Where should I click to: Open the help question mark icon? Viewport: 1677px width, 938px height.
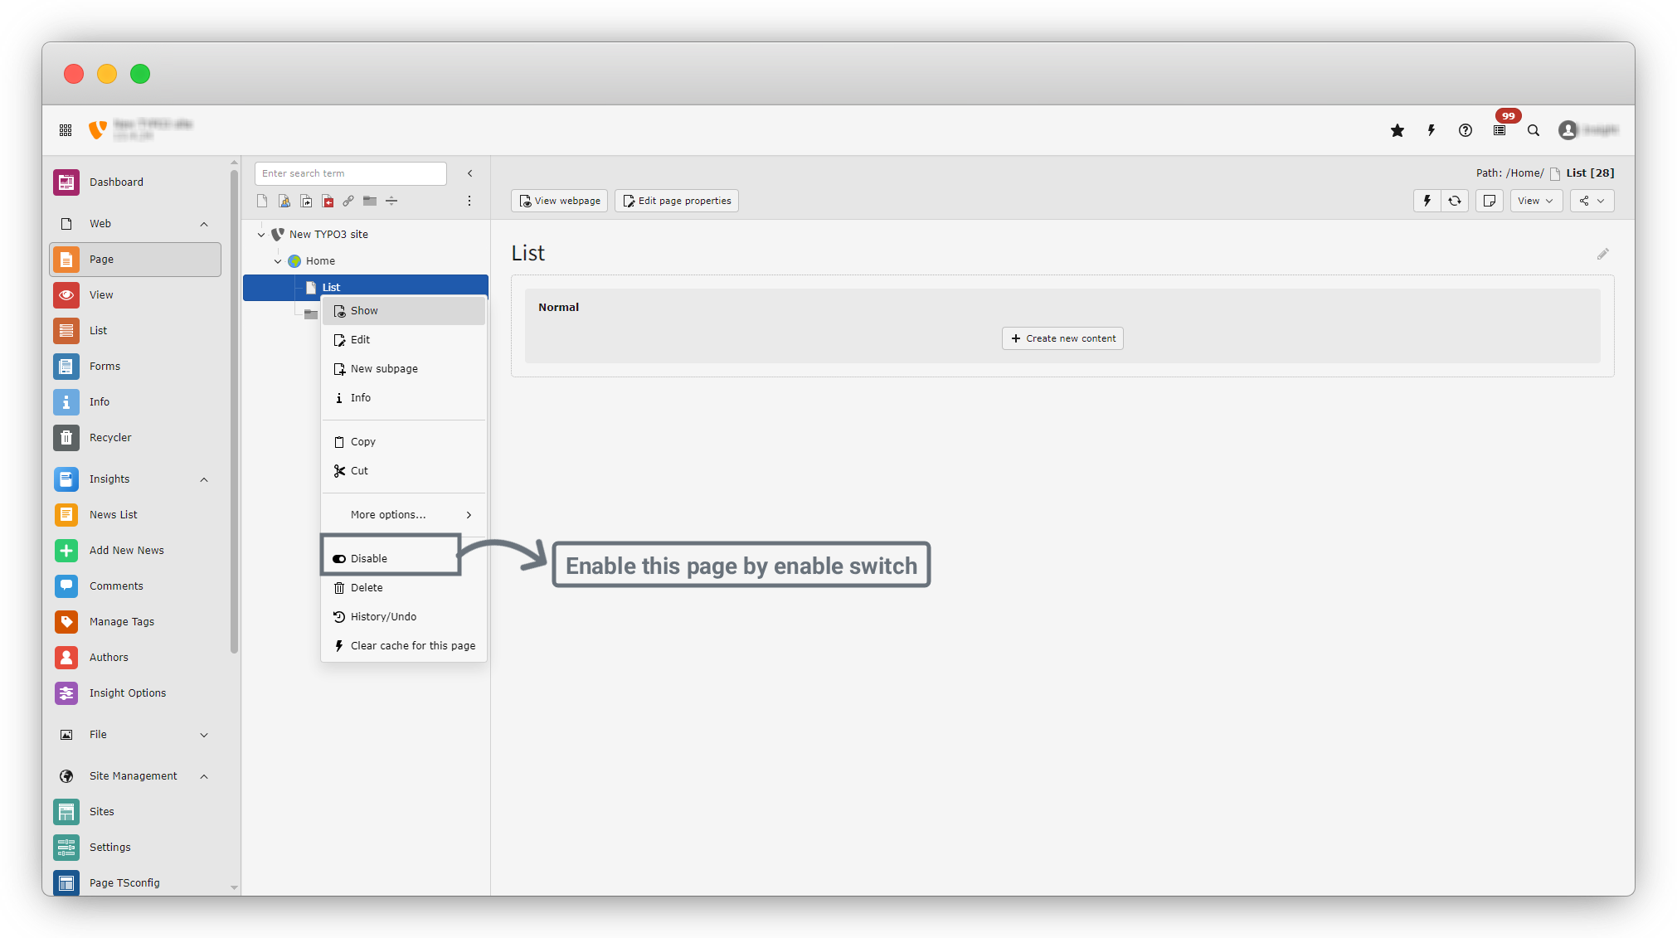(x=1466, y=130)
